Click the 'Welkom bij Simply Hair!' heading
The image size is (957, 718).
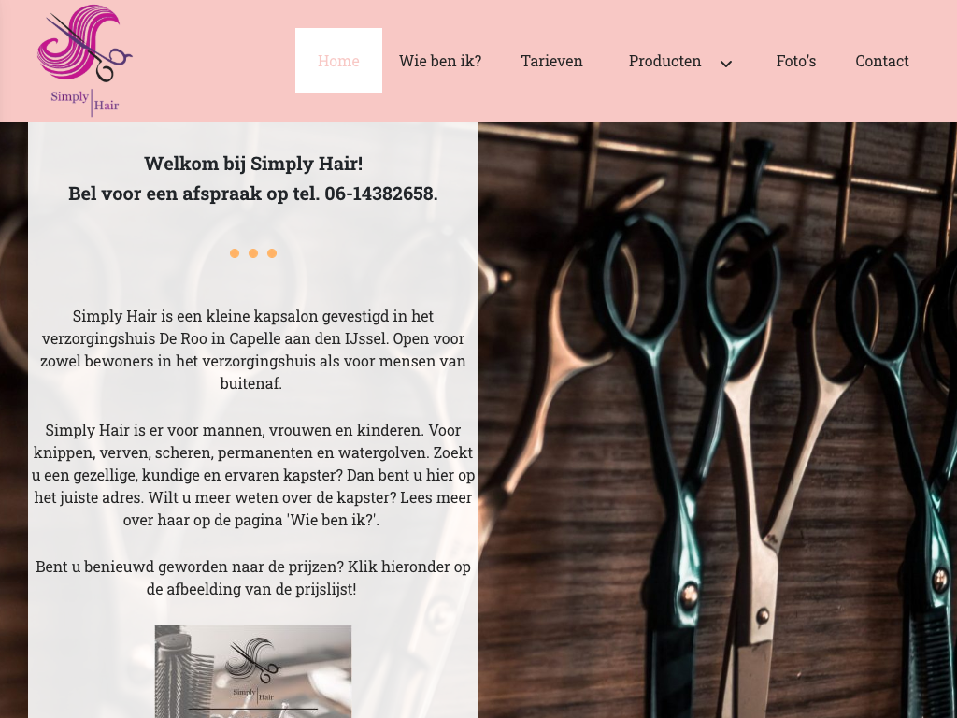pos(253,164)
